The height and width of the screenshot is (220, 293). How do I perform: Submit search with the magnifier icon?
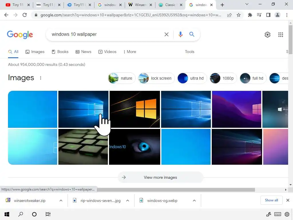tap(192, 34)
